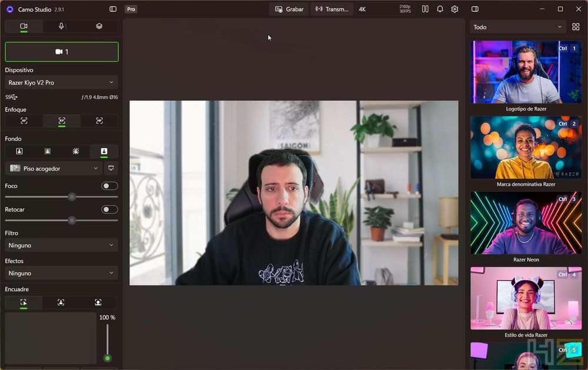This screenshot has height=370, width=588.
Task: Select third Fondo background removal icon
Action: tap(76, 152)
